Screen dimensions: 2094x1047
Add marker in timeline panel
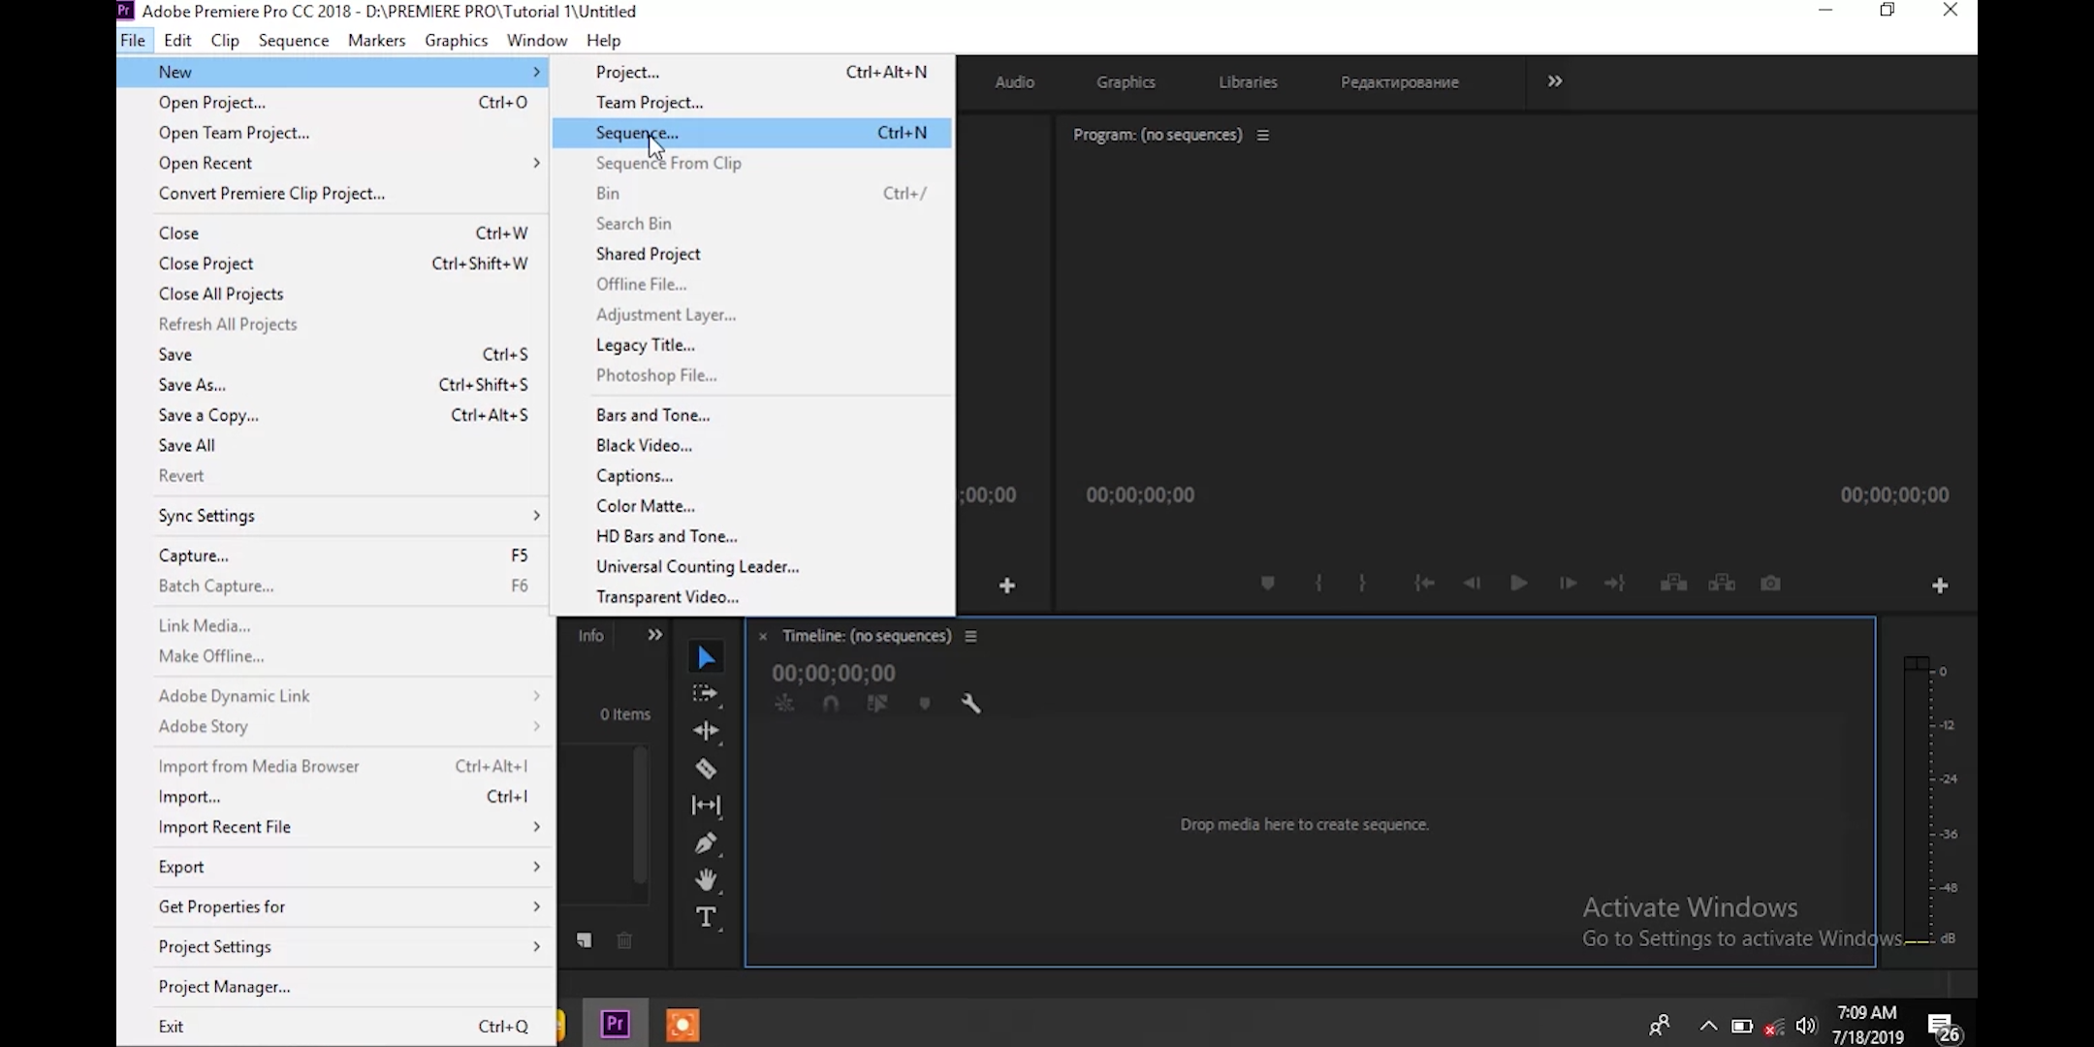coord(925,704)
